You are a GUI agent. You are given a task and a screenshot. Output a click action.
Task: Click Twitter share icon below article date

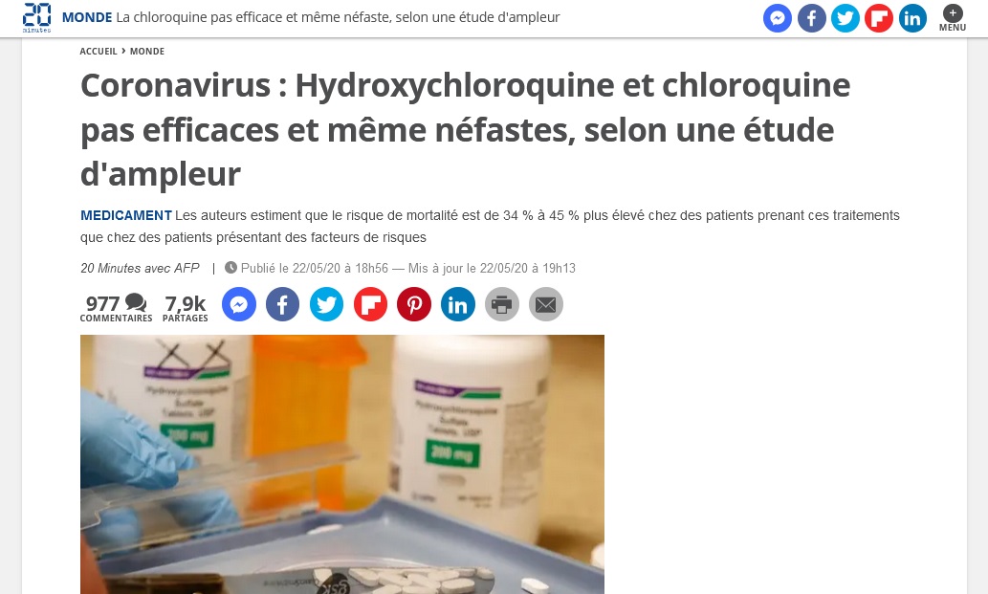coord(326,305)
